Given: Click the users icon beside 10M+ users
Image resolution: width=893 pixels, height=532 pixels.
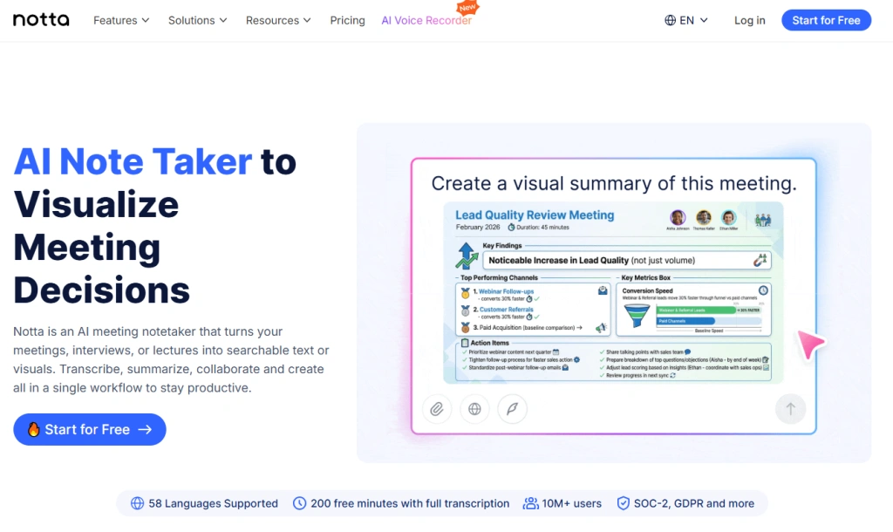Looking at the screenshot, I should (x=531, y=503).
